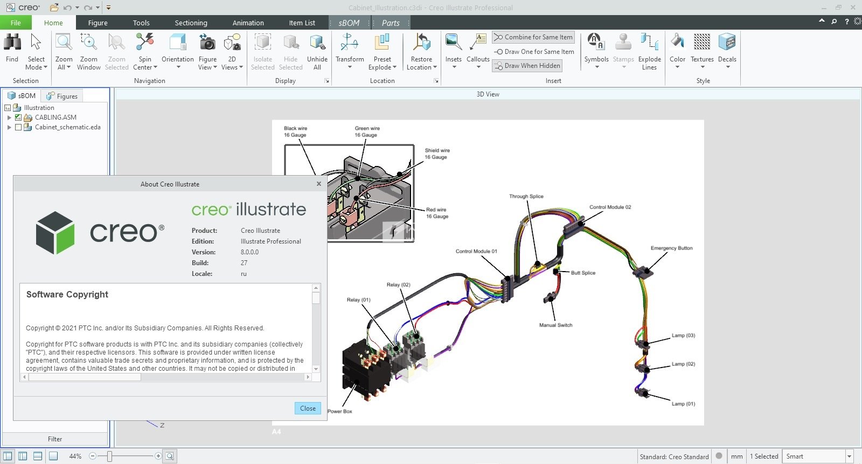862x464 pixels.
Task: Open quick access toolbar customize dropdown
Action: (x=108, y=8)
